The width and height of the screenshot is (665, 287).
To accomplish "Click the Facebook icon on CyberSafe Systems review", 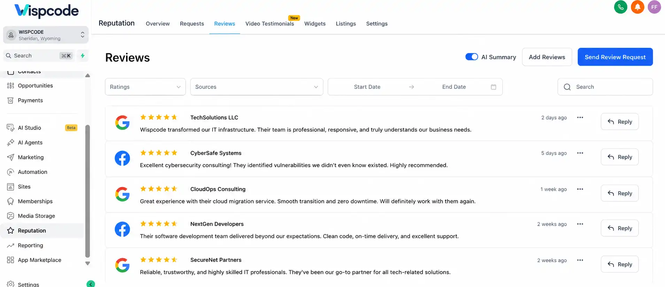I will point(122,158).
